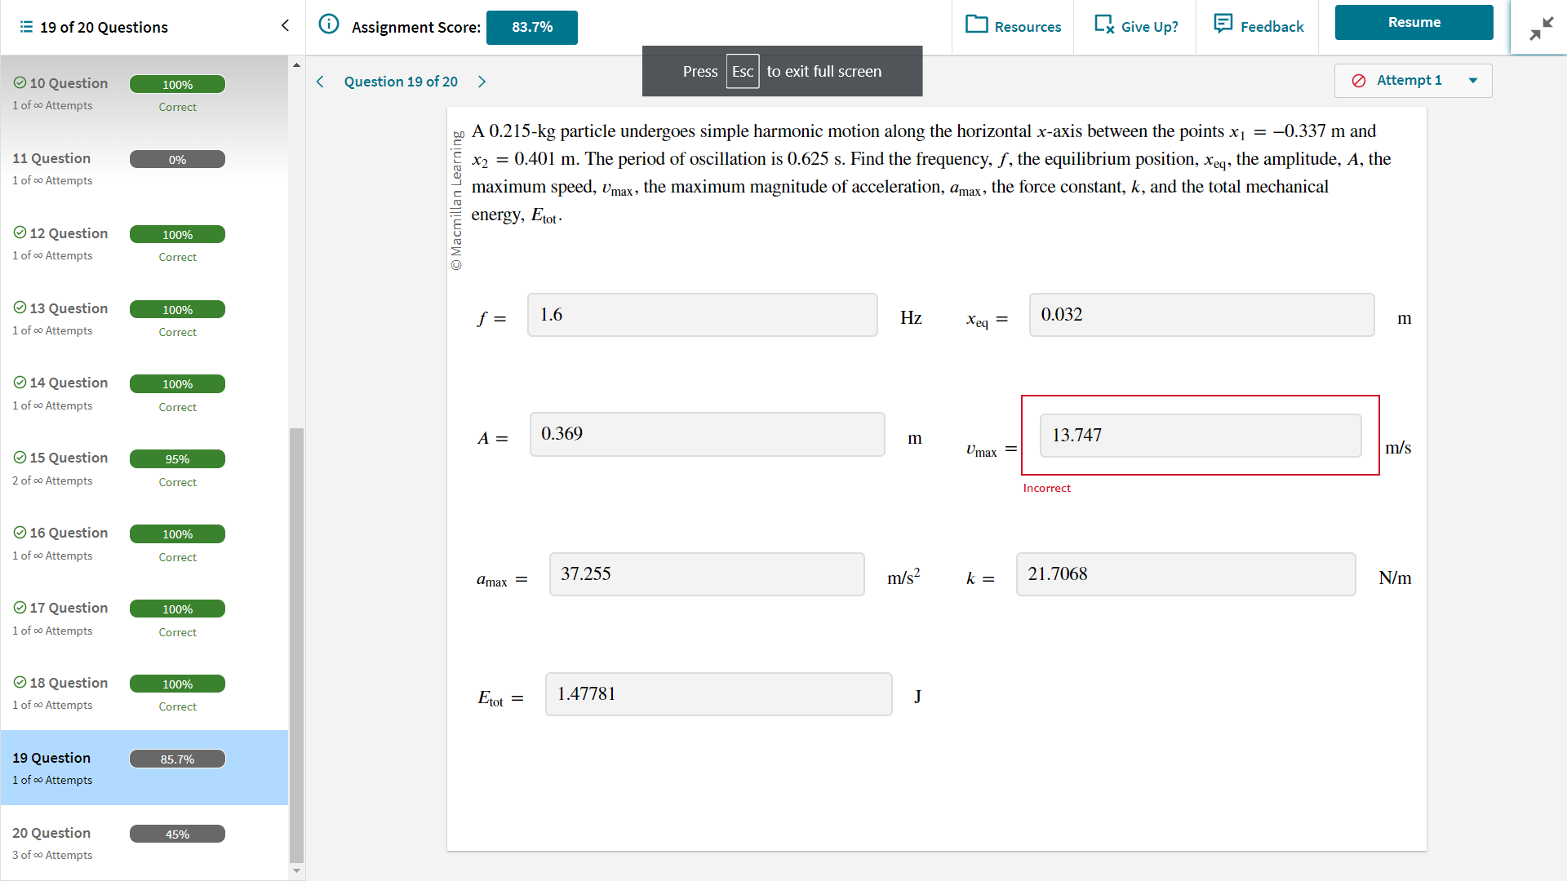The image size is (1567, 881).
Task: Open the Resources folder icon
Action: 976,24
